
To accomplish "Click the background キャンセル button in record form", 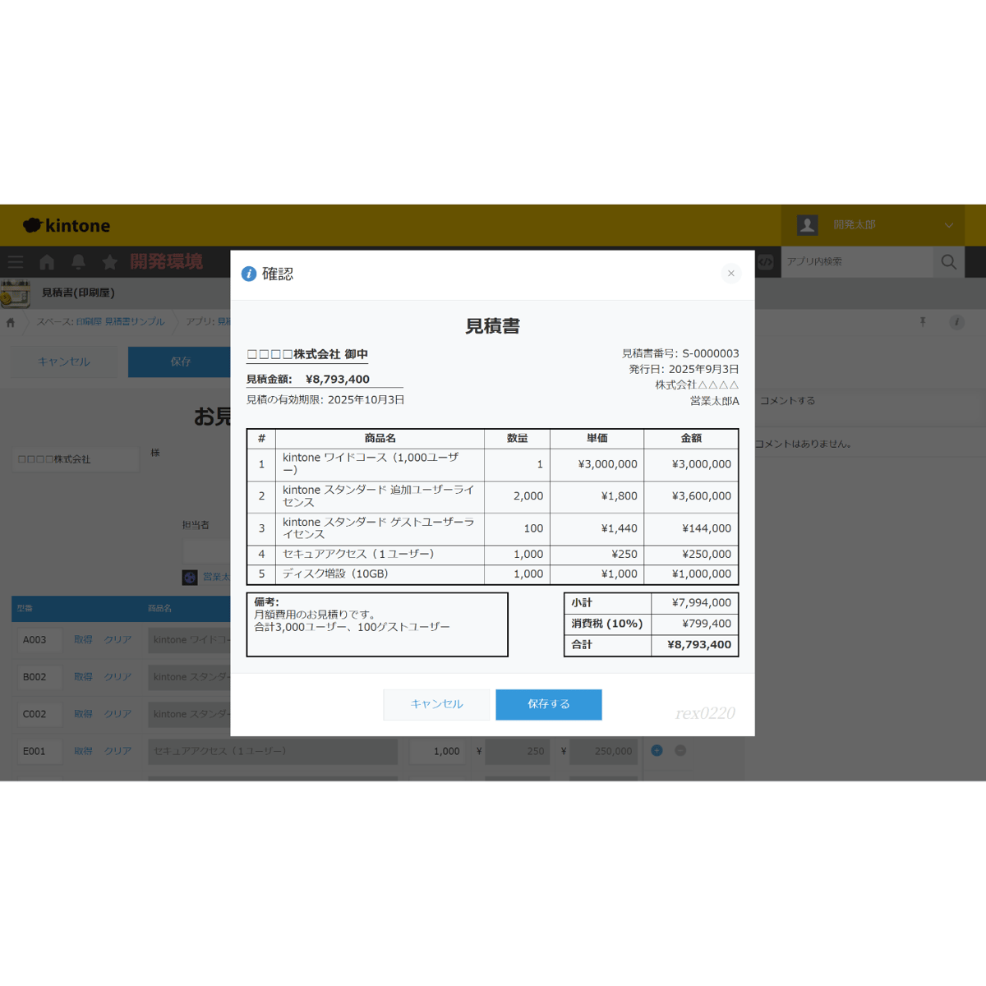I will coord(64,362).
